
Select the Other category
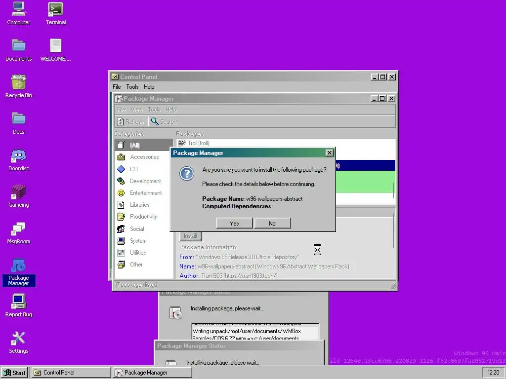(x=144, y=265)
